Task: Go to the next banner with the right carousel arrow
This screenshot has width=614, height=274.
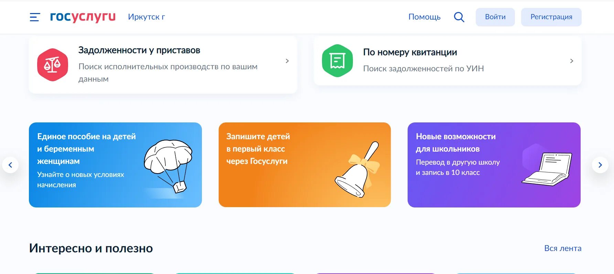Action: pos(600,165)
